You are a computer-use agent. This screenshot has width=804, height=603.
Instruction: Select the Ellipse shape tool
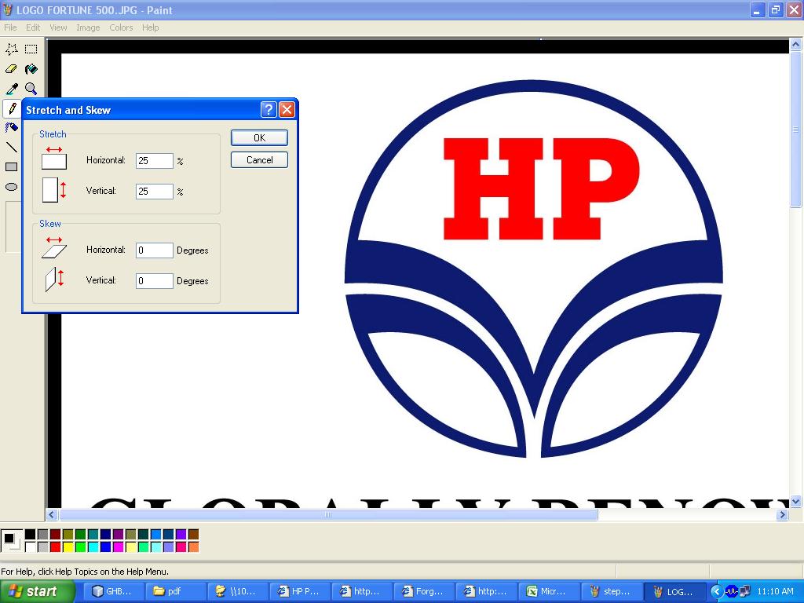click(x=11, y=187)
